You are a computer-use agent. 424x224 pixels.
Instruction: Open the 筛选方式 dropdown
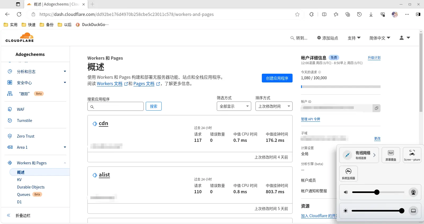click(234, 106)
